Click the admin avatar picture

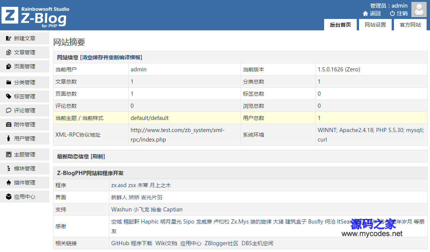click(x=419, y=9)
